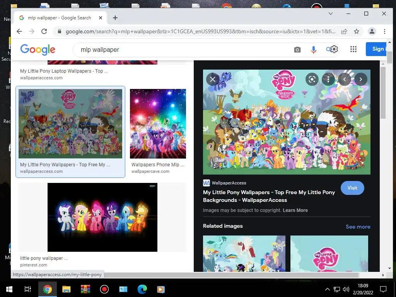The height and width of the screenshot is (297, 396).
Task: Click 'little pony wallpaper ...' caption
Action: [x=44, y=258]
